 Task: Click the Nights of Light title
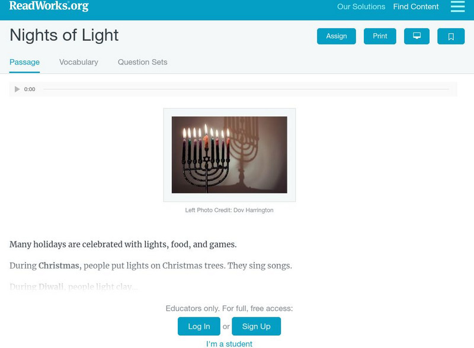[64, 35]
